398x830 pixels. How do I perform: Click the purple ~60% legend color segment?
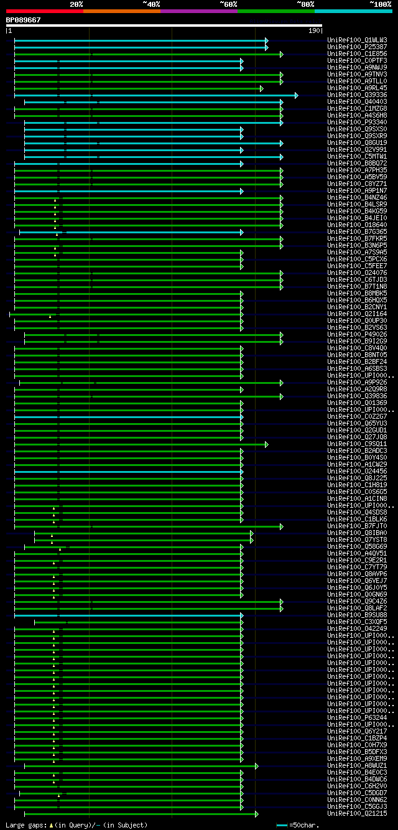[x=198, y=11]
